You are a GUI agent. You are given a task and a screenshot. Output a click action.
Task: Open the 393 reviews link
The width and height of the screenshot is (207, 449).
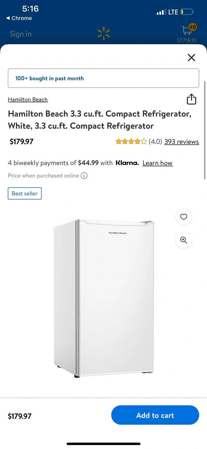(182, 142)
